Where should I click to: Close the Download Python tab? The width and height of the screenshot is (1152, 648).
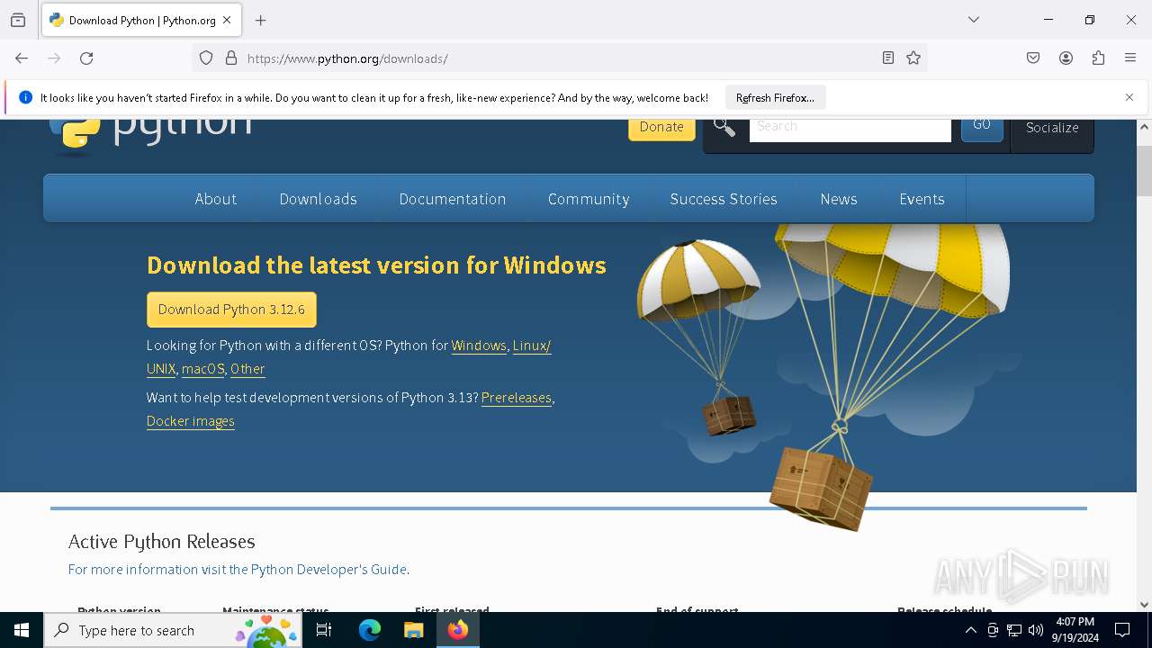tap(227, 20)
